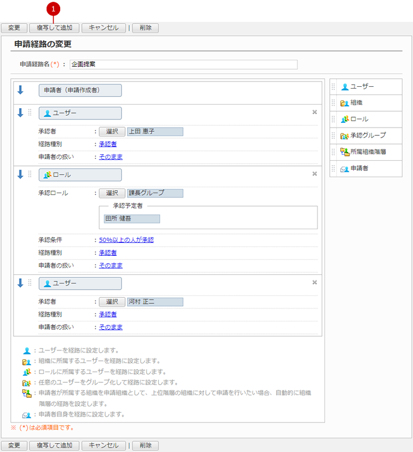
Task: Click the bottom 削除 button
Action: click(145, 446)
